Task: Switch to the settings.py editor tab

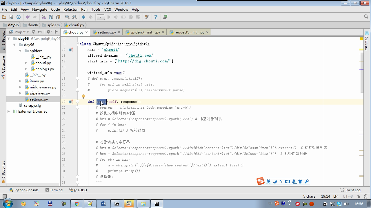Action: point(106,32)
